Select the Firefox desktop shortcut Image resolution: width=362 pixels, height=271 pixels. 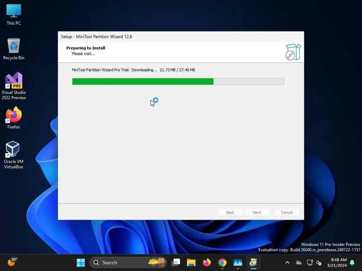point(14,118)
